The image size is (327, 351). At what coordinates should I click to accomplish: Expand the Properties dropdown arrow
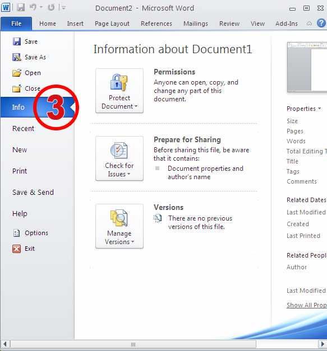tap(319, 109)
